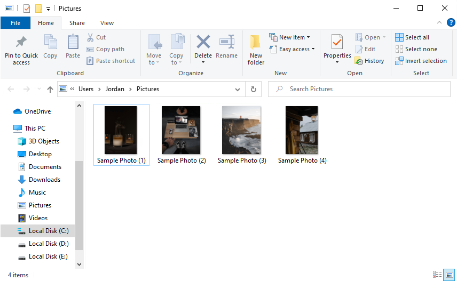The image size is (457, 281).
Task: Switch to Large icons view in status bar
Action: click(x=449, y=274)
